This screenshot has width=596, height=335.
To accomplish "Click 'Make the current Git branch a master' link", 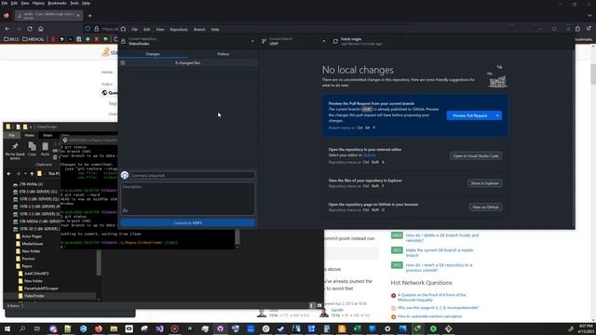I will [x=440, y=252].
